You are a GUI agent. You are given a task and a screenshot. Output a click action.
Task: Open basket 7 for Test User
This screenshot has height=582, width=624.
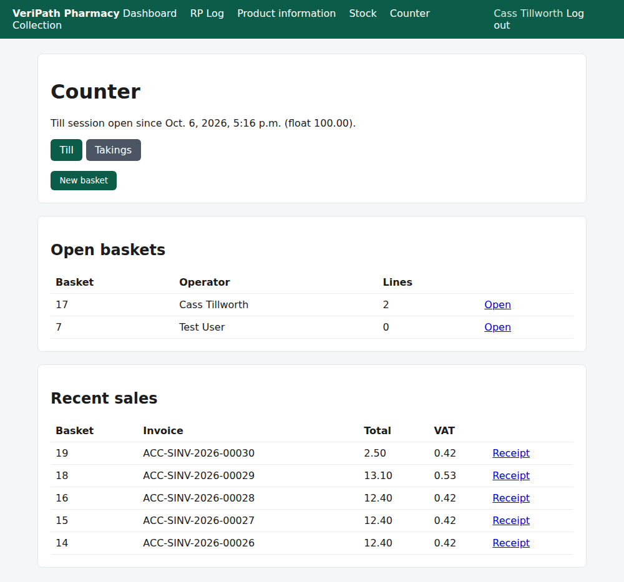coord(497,327)
